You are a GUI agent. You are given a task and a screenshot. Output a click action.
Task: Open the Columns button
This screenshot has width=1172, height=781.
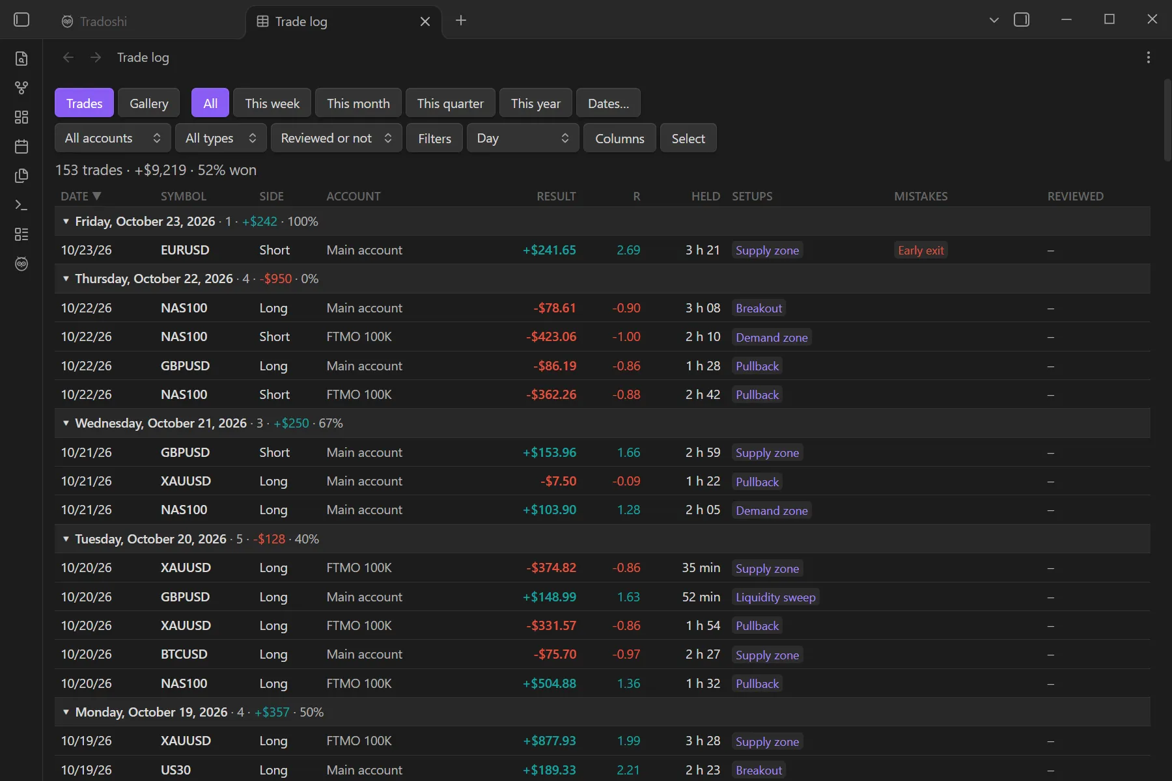pyautogui.click(x=619, y=138)
